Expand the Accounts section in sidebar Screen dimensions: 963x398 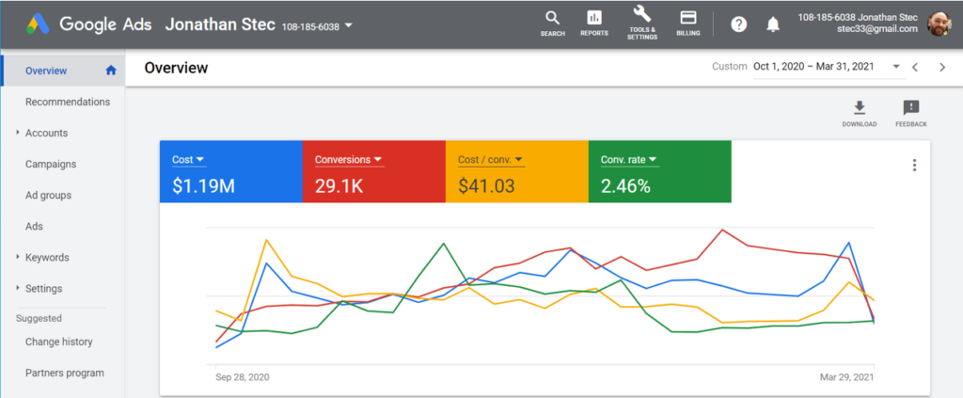point(18,133)
